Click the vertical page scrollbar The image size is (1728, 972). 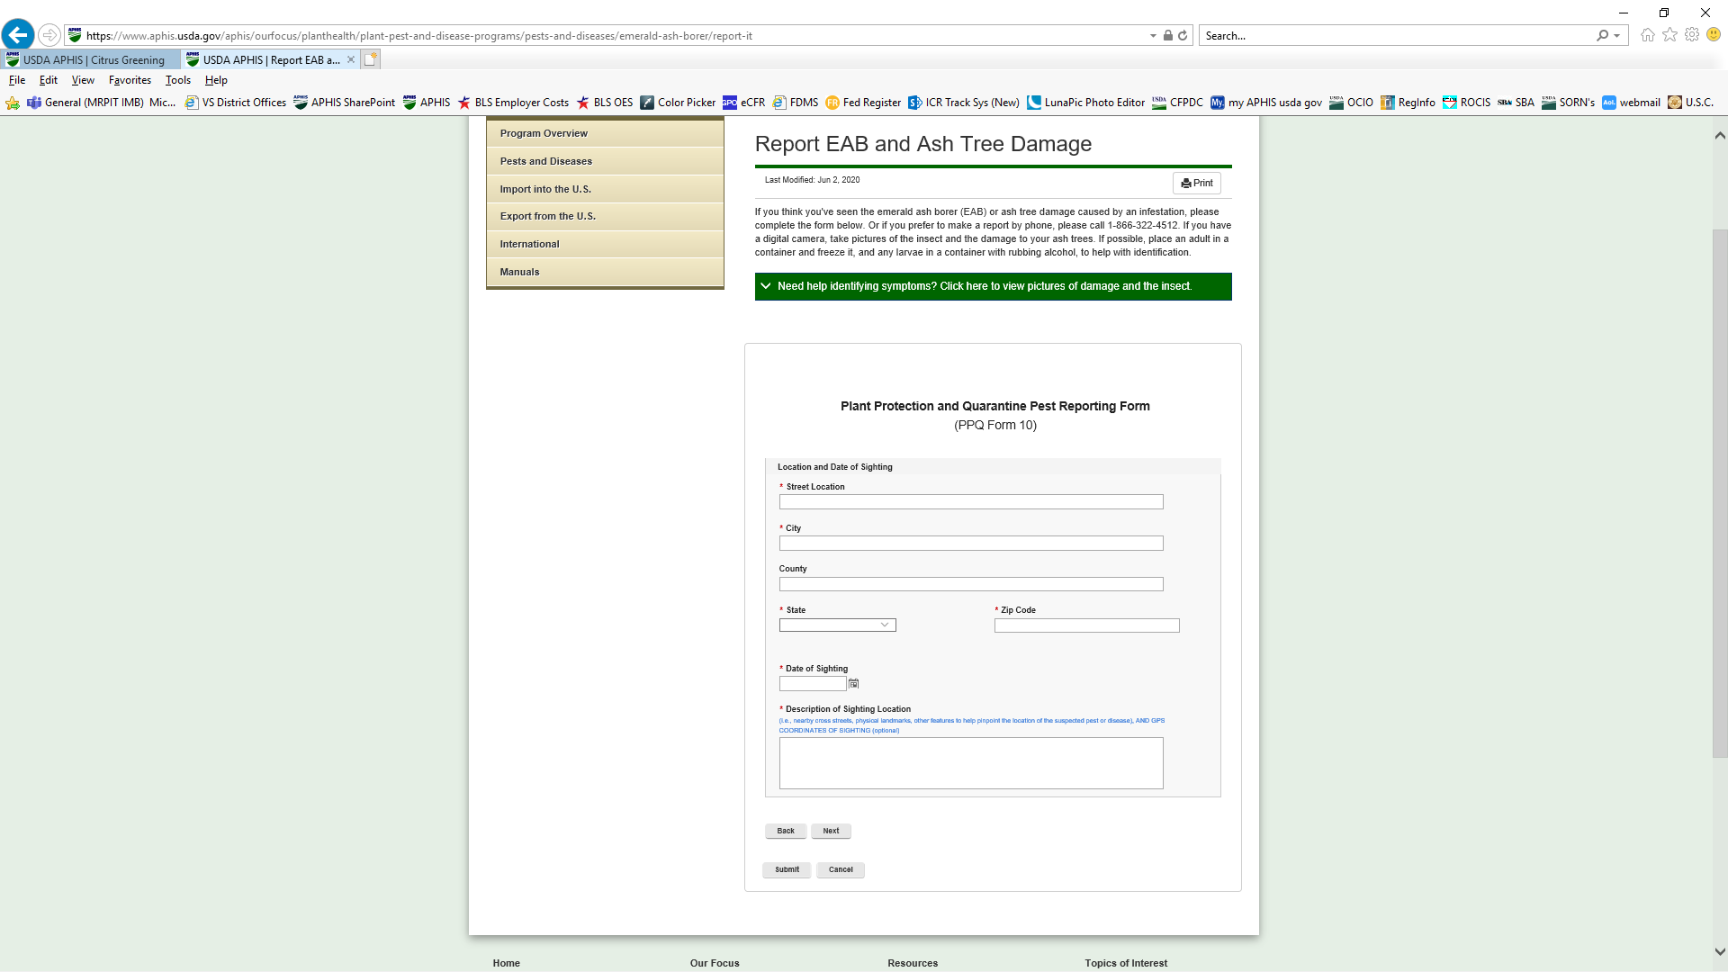1719,493
